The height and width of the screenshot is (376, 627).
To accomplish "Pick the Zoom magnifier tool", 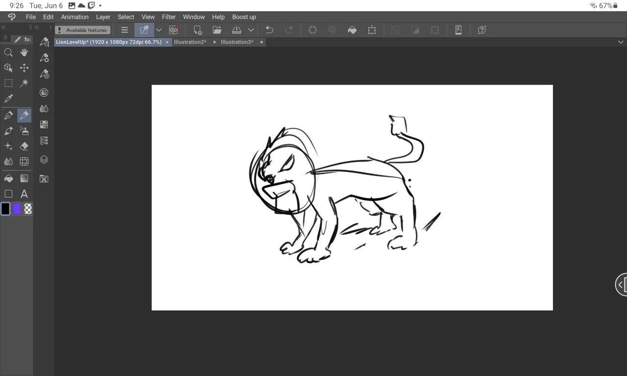I will tap(8, 52).
